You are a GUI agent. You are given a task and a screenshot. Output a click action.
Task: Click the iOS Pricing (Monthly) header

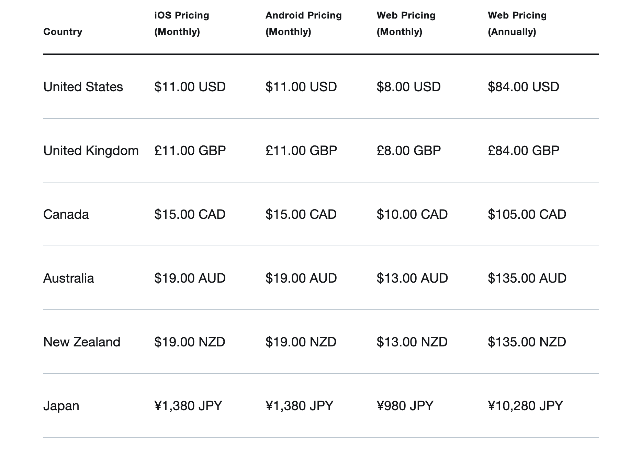pyautogui.click(x=182, y=24)
